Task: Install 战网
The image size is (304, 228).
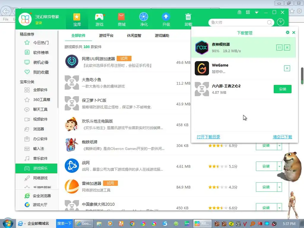Action: pos(266,166)
